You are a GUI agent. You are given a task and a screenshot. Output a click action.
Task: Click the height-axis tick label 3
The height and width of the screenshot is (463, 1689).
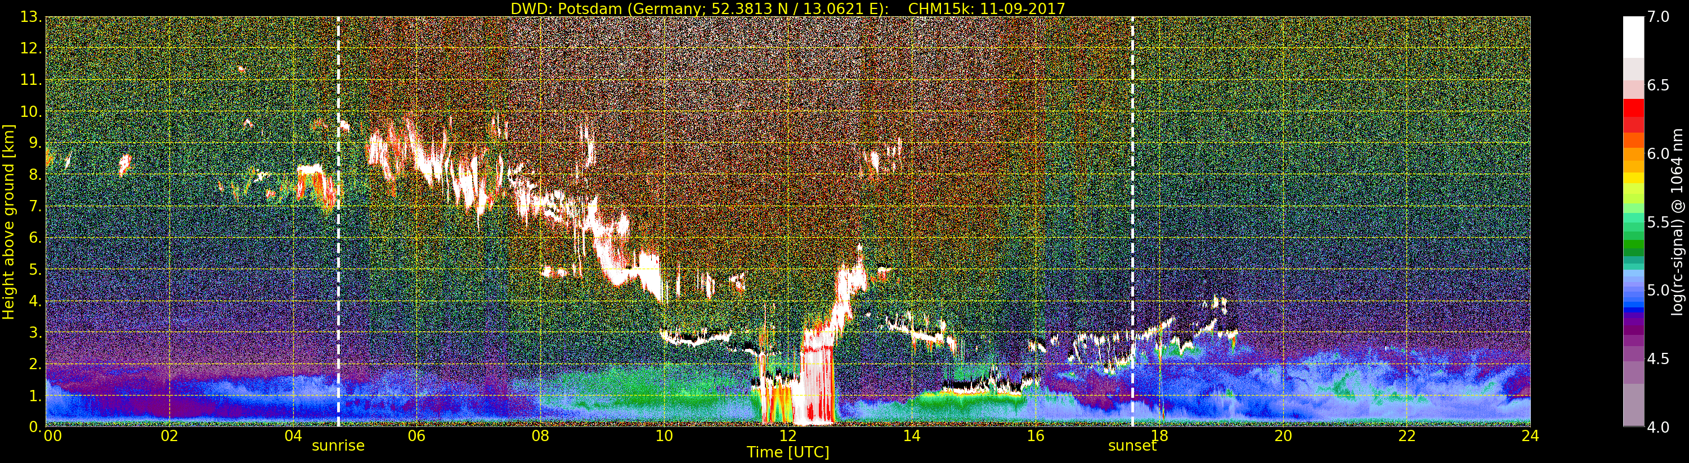pyautogui.click(x=34, y=332)
